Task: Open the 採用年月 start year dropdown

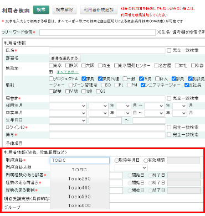Action: coord(98,106)
